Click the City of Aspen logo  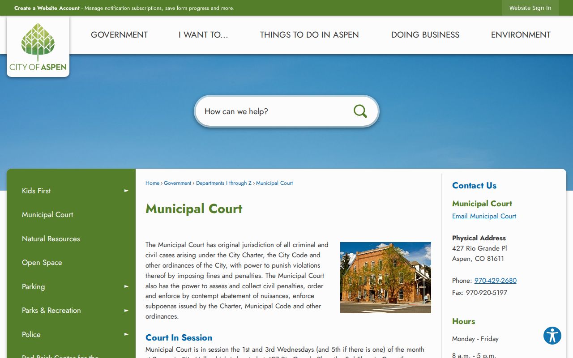(38, 47)
